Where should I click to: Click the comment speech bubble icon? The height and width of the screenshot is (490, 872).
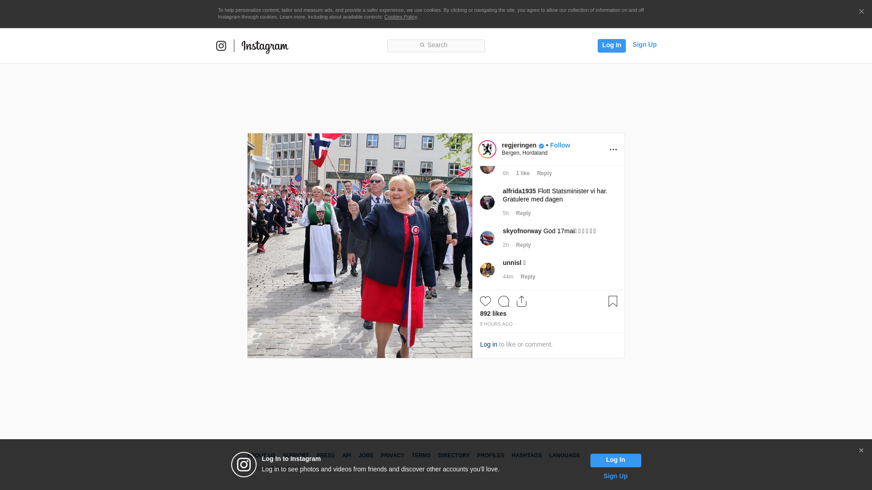[504, 301]
